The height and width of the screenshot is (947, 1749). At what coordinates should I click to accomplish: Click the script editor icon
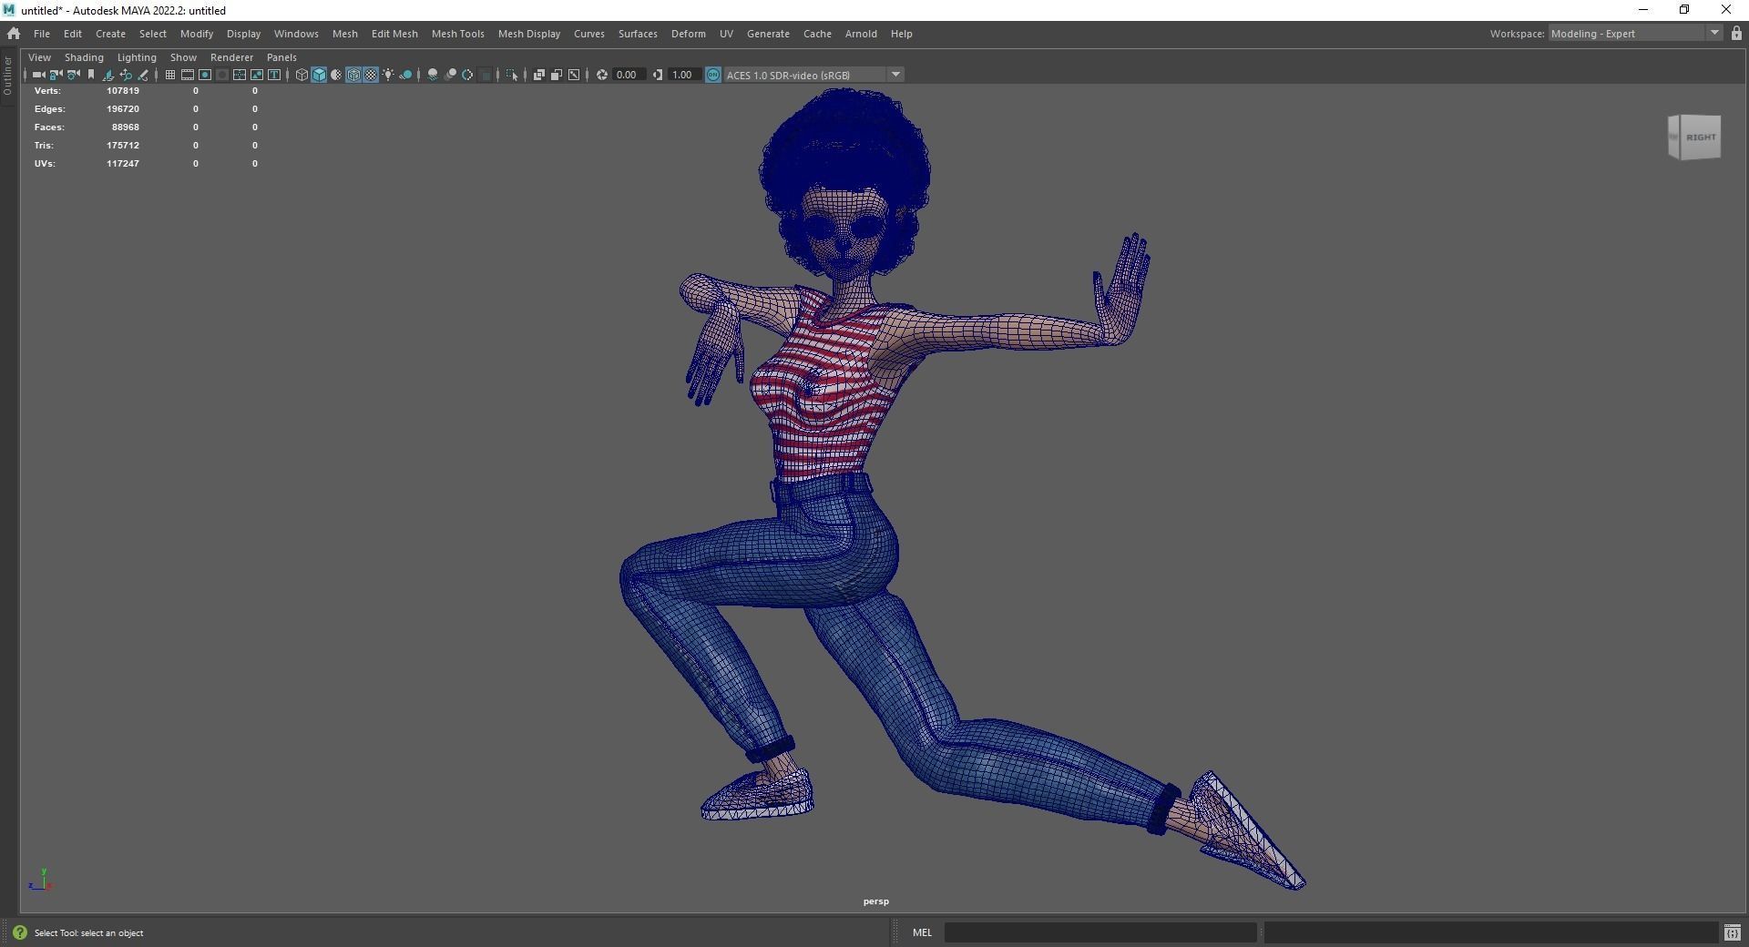[x=1732, y=932]
